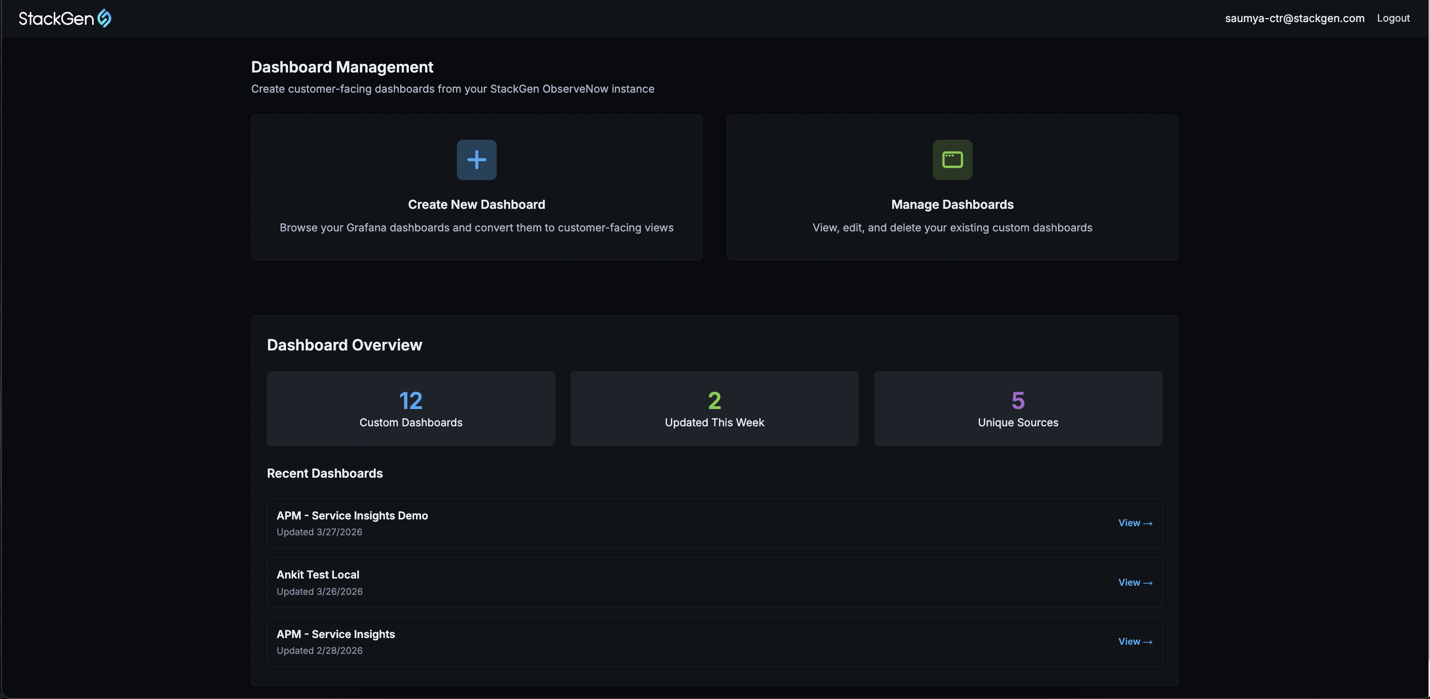Viewport: 1430px width, 699px height.
Task: Click the arrow icon beside APM - Service Insights View
Action: (x=1148, y=641)
